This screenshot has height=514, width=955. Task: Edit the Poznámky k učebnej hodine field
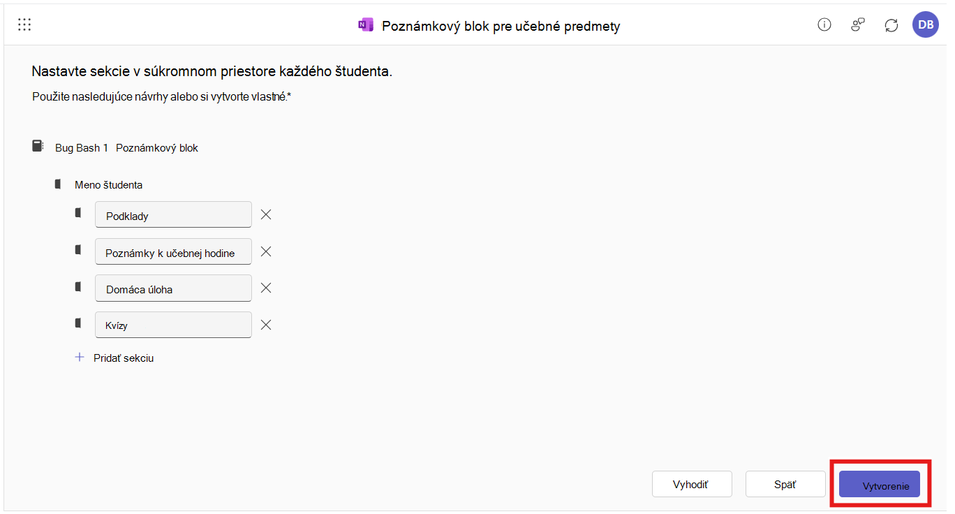point(173,251)
